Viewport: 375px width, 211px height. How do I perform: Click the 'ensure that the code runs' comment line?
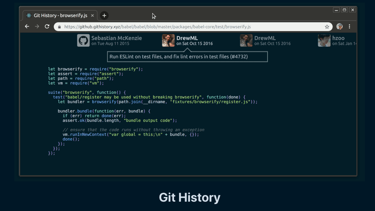pyautogui.click(x=134, y=130)
